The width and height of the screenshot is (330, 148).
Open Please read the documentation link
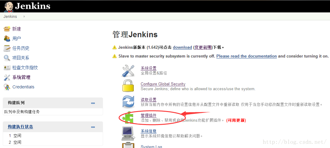[x=246, y=56]
